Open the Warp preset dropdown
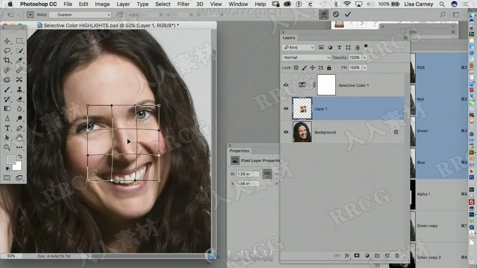 80,15
